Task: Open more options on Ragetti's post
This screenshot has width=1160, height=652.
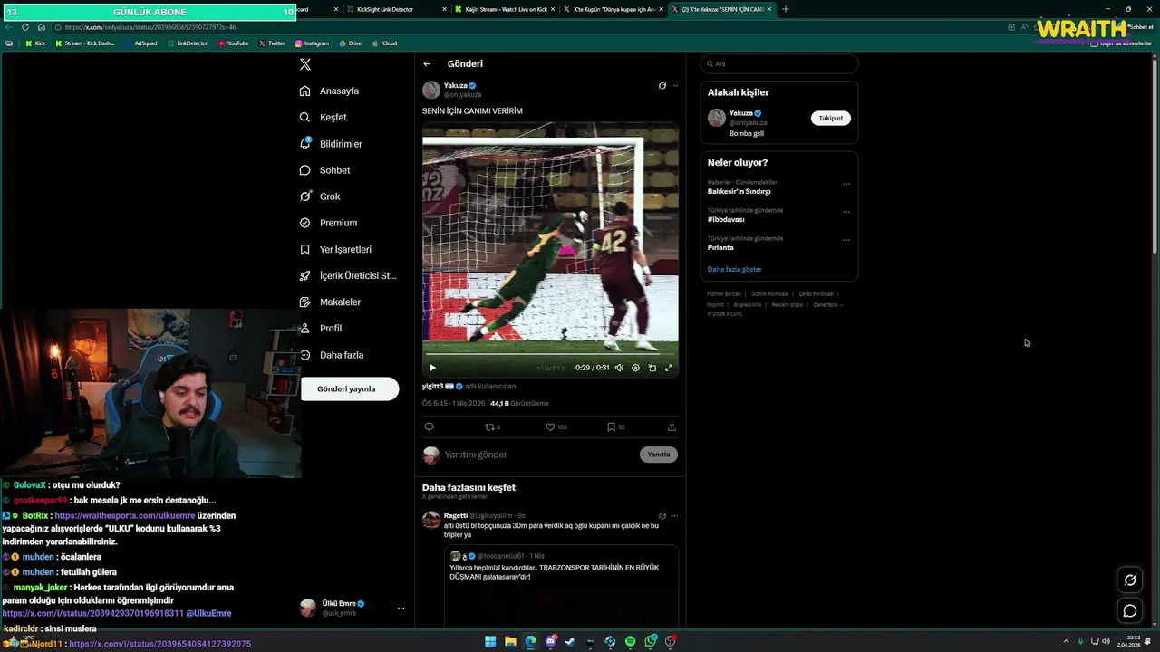Action: 673,516
